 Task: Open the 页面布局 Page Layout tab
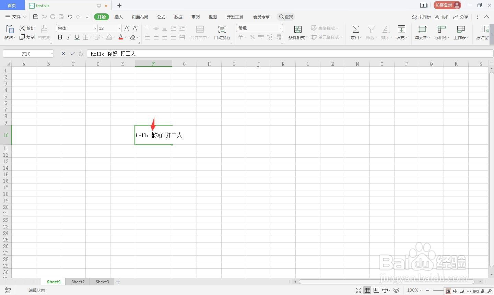point(140,17)
